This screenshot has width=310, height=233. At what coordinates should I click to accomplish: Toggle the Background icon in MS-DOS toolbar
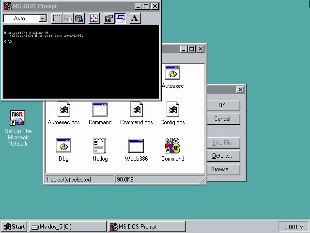(x=120, y=19)
